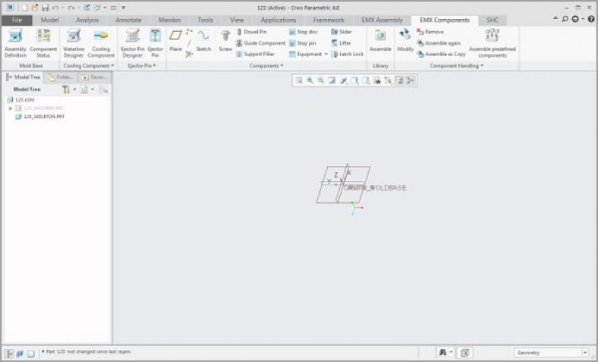Open Model Tree settings menu
Image resolution: width=598 pixels, height=362 pixels.
coord(68,89)
